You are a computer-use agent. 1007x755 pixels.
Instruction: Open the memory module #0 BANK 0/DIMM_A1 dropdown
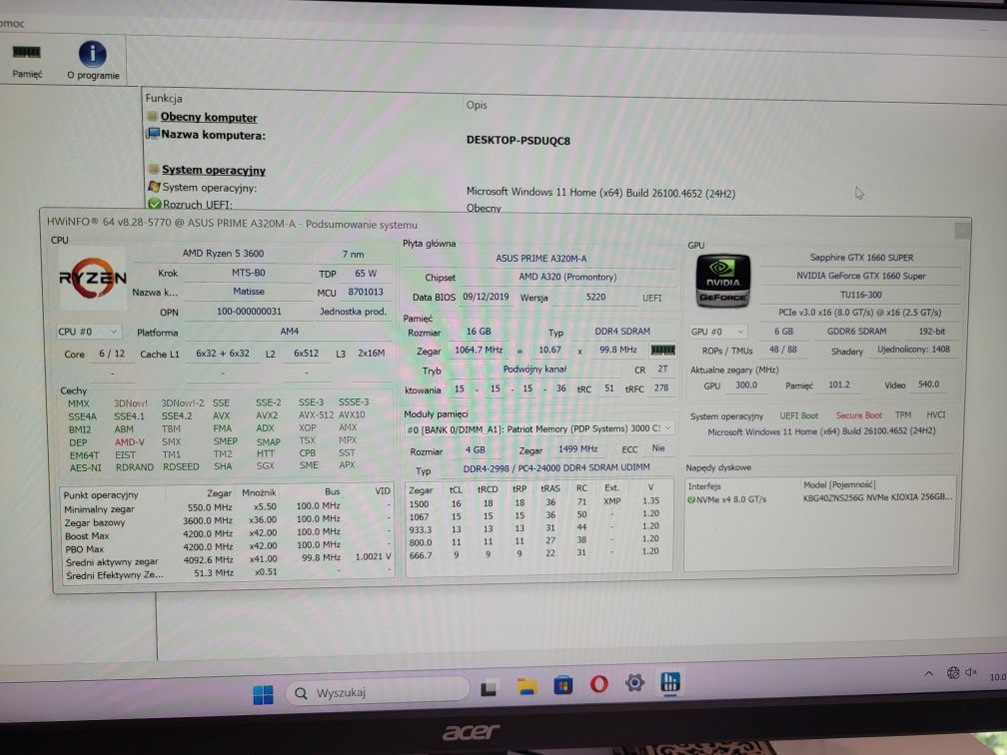tap(538, 428)
